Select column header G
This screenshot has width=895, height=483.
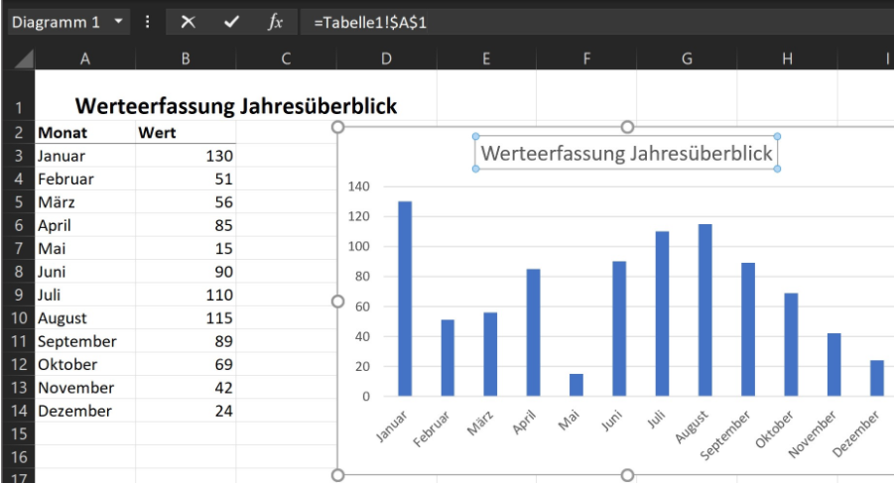[x=687, y=60]
